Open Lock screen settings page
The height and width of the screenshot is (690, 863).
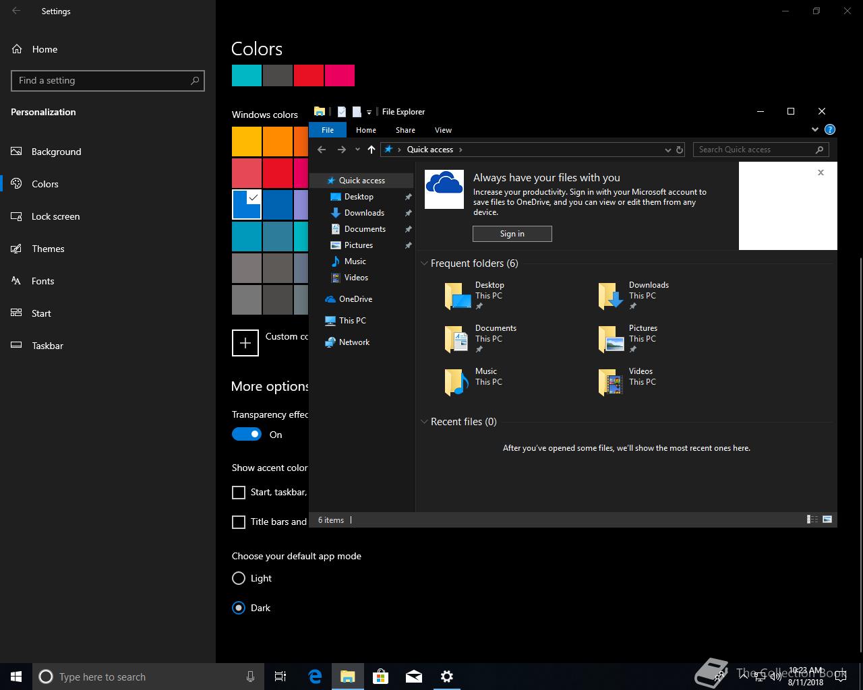pos(108,216)
